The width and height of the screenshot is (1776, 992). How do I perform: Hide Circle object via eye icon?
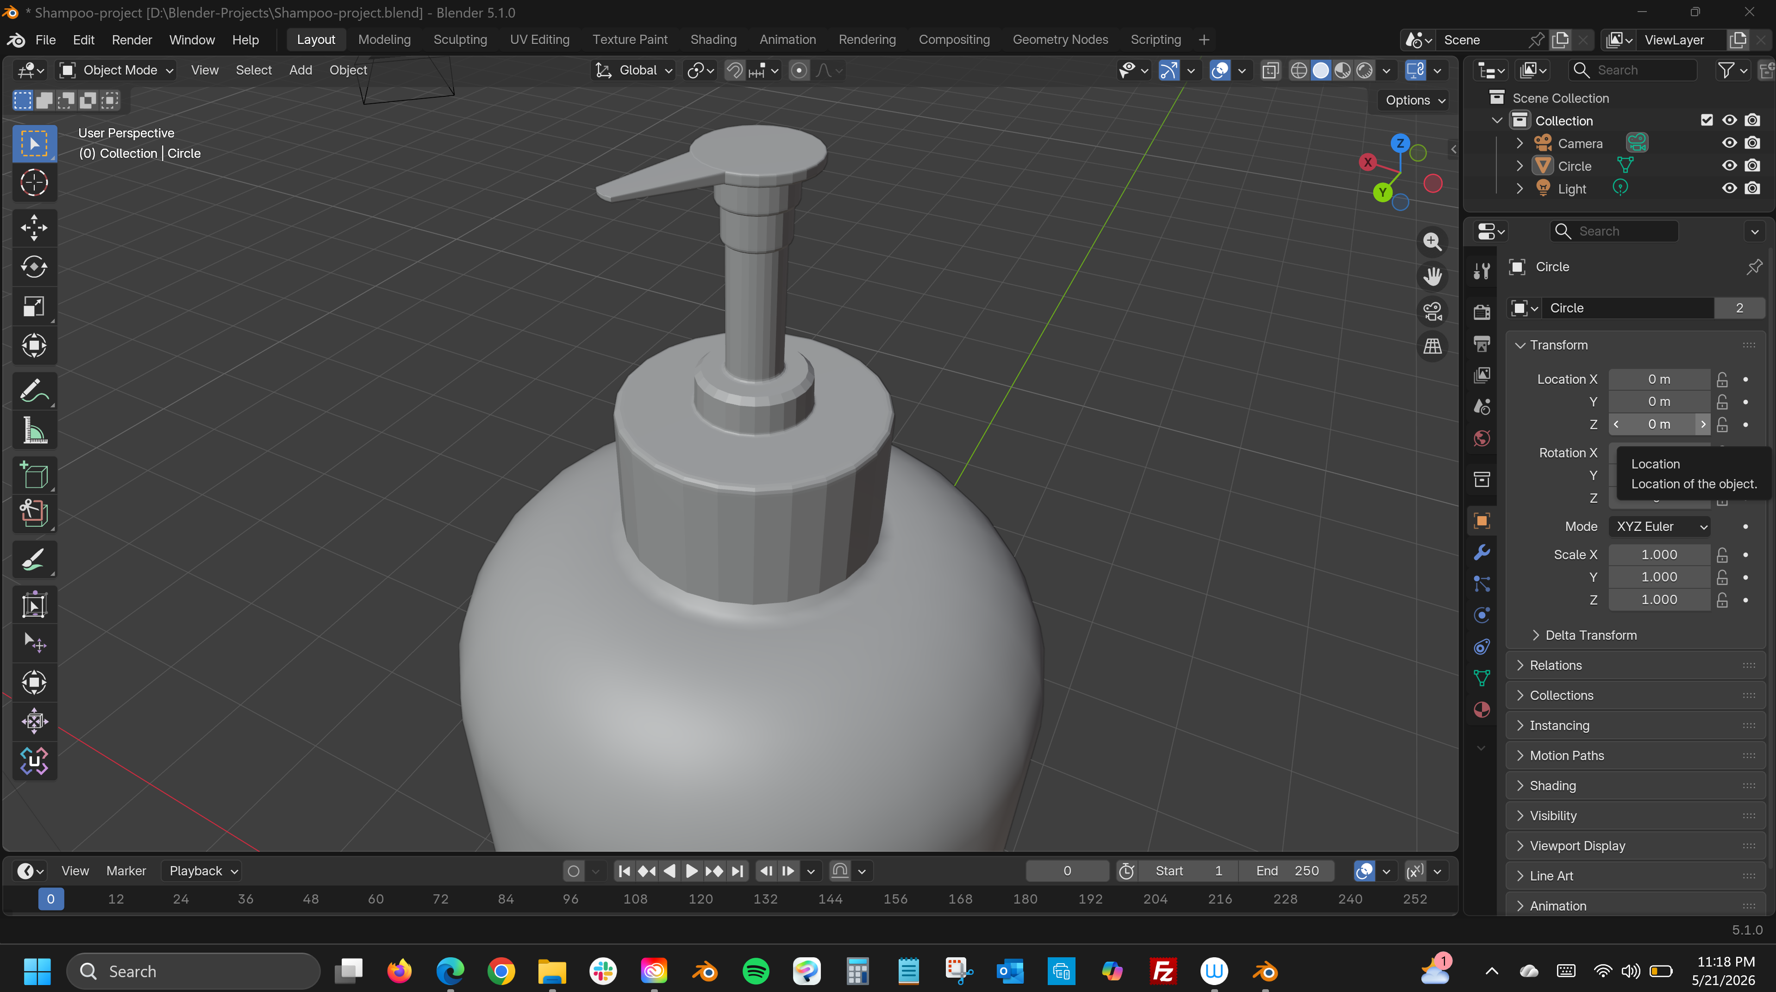pyautogui.click(x=1729, y=165)
